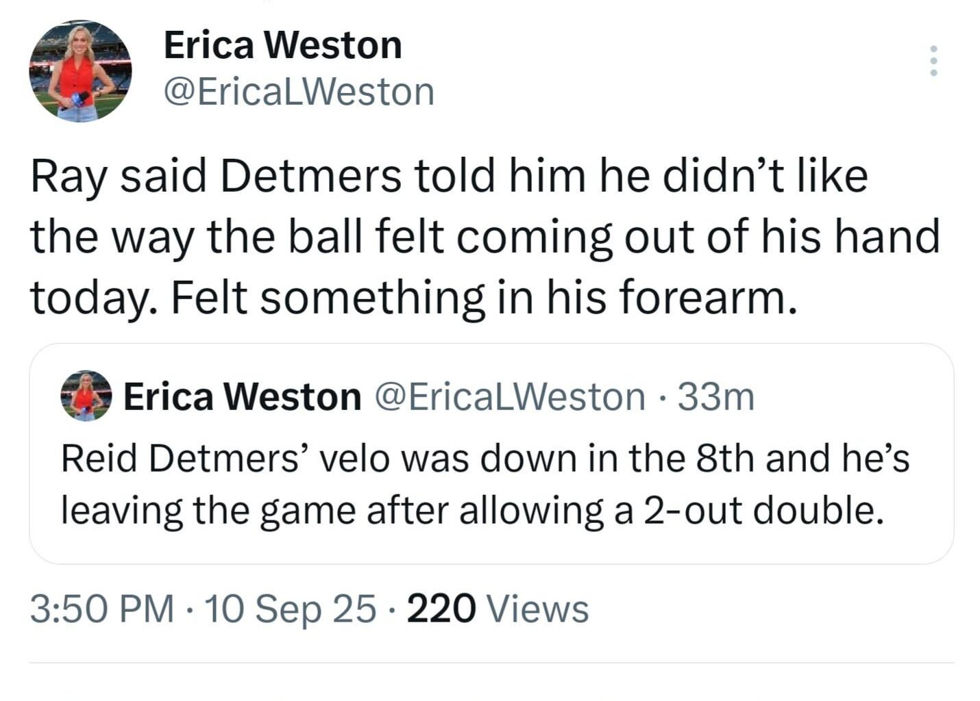The width and height of the screenshot is (980, 701).
Task: Open the tweet options three-dot menu
Action: (933, 62)
